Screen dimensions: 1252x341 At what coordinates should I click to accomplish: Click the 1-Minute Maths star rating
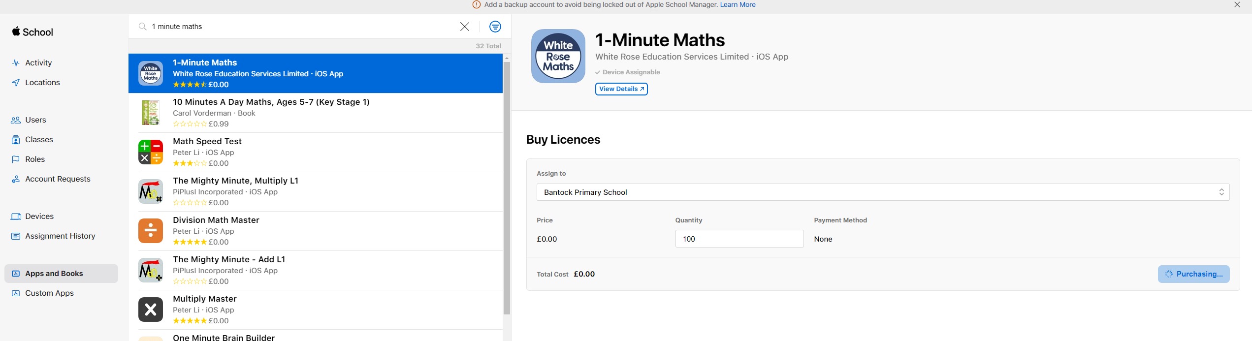pyautogui.click(x=190, y=85)
